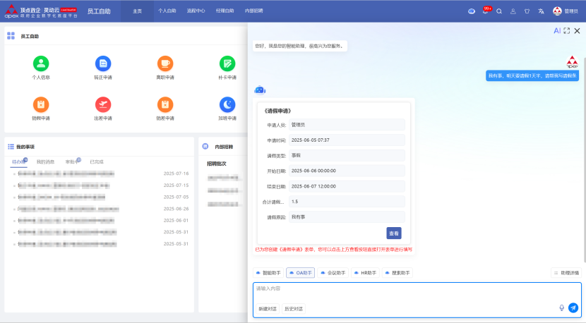The width and height of the screenshot is (586, 323).
Task: Click the 查看 button on leave form
Action: 394,233
